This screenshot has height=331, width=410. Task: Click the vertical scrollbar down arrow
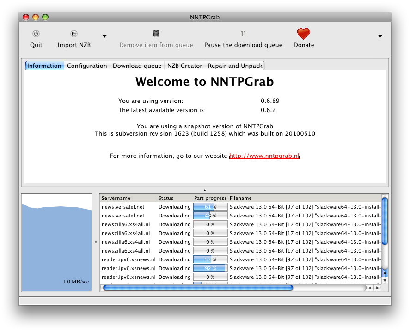pyautogui.click(x=385, y=280)
